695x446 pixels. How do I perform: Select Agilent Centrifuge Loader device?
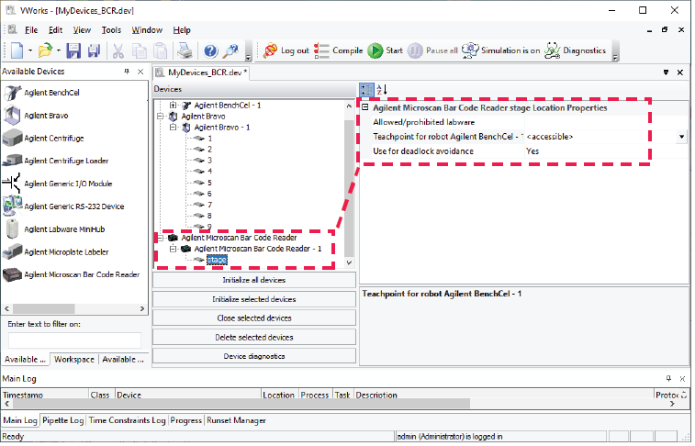click(x=56, y=162)
